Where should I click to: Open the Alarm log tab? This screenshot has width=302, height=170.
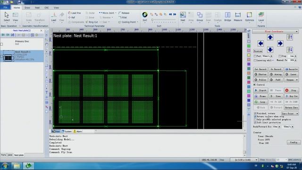pos(77,131)
